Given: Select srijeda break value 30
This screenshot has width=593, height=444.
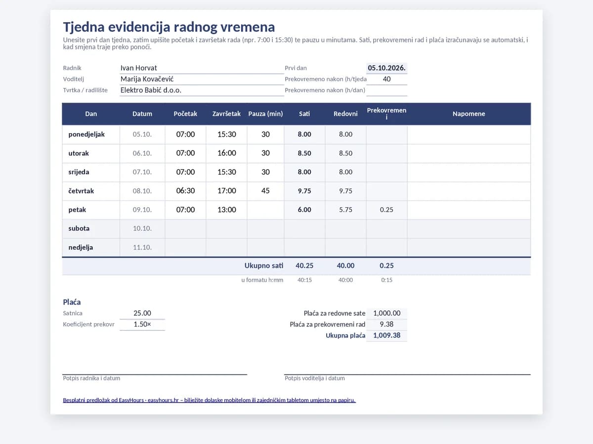Looking at the screenshot, I should 265,172.
